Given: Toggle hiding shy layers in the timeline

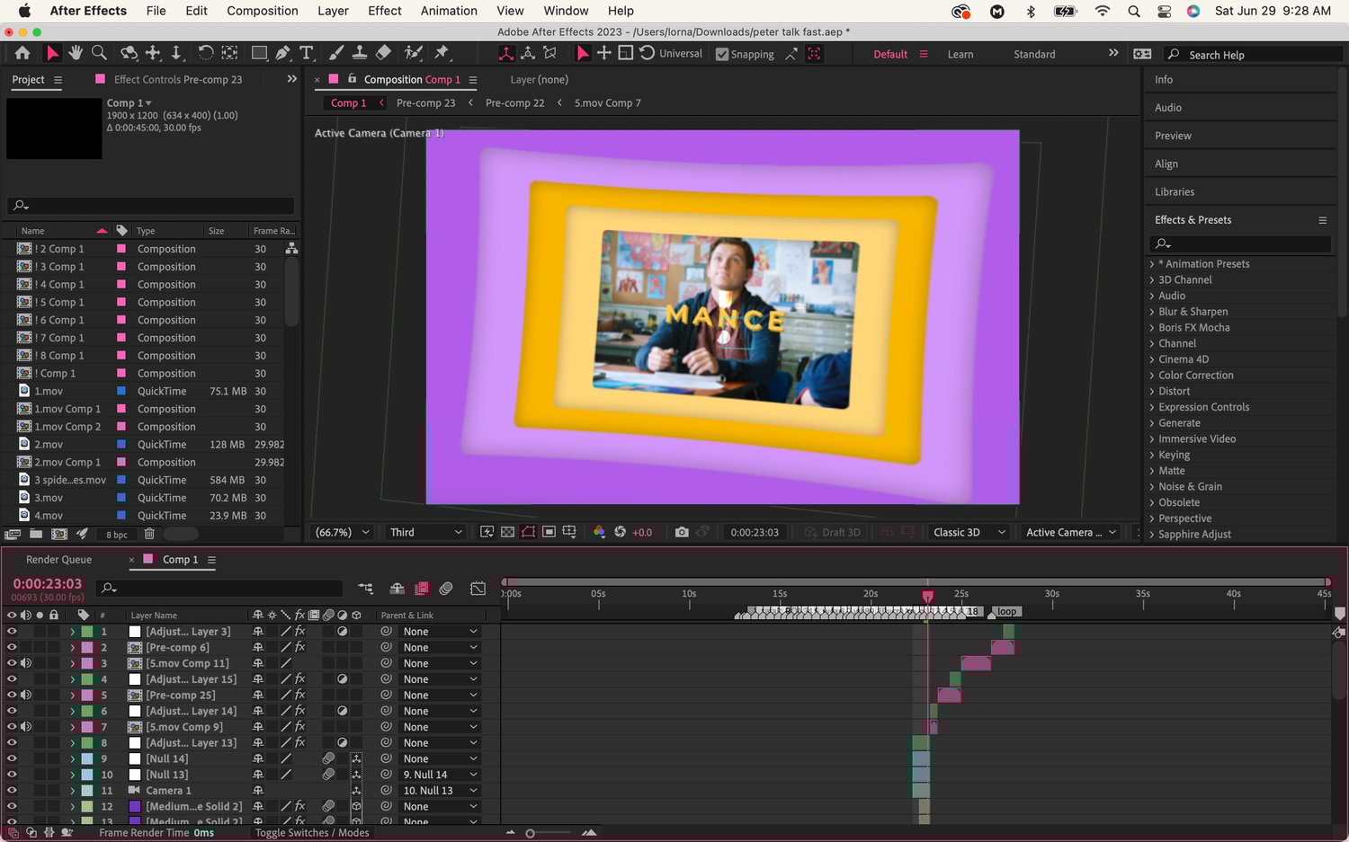Looking at the screenshot, I should (397, 589).
